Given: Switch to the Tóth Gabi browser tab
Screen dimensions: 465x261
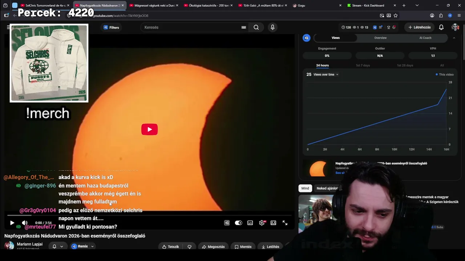Looking at the screenshot, I should tap(263, 5).
